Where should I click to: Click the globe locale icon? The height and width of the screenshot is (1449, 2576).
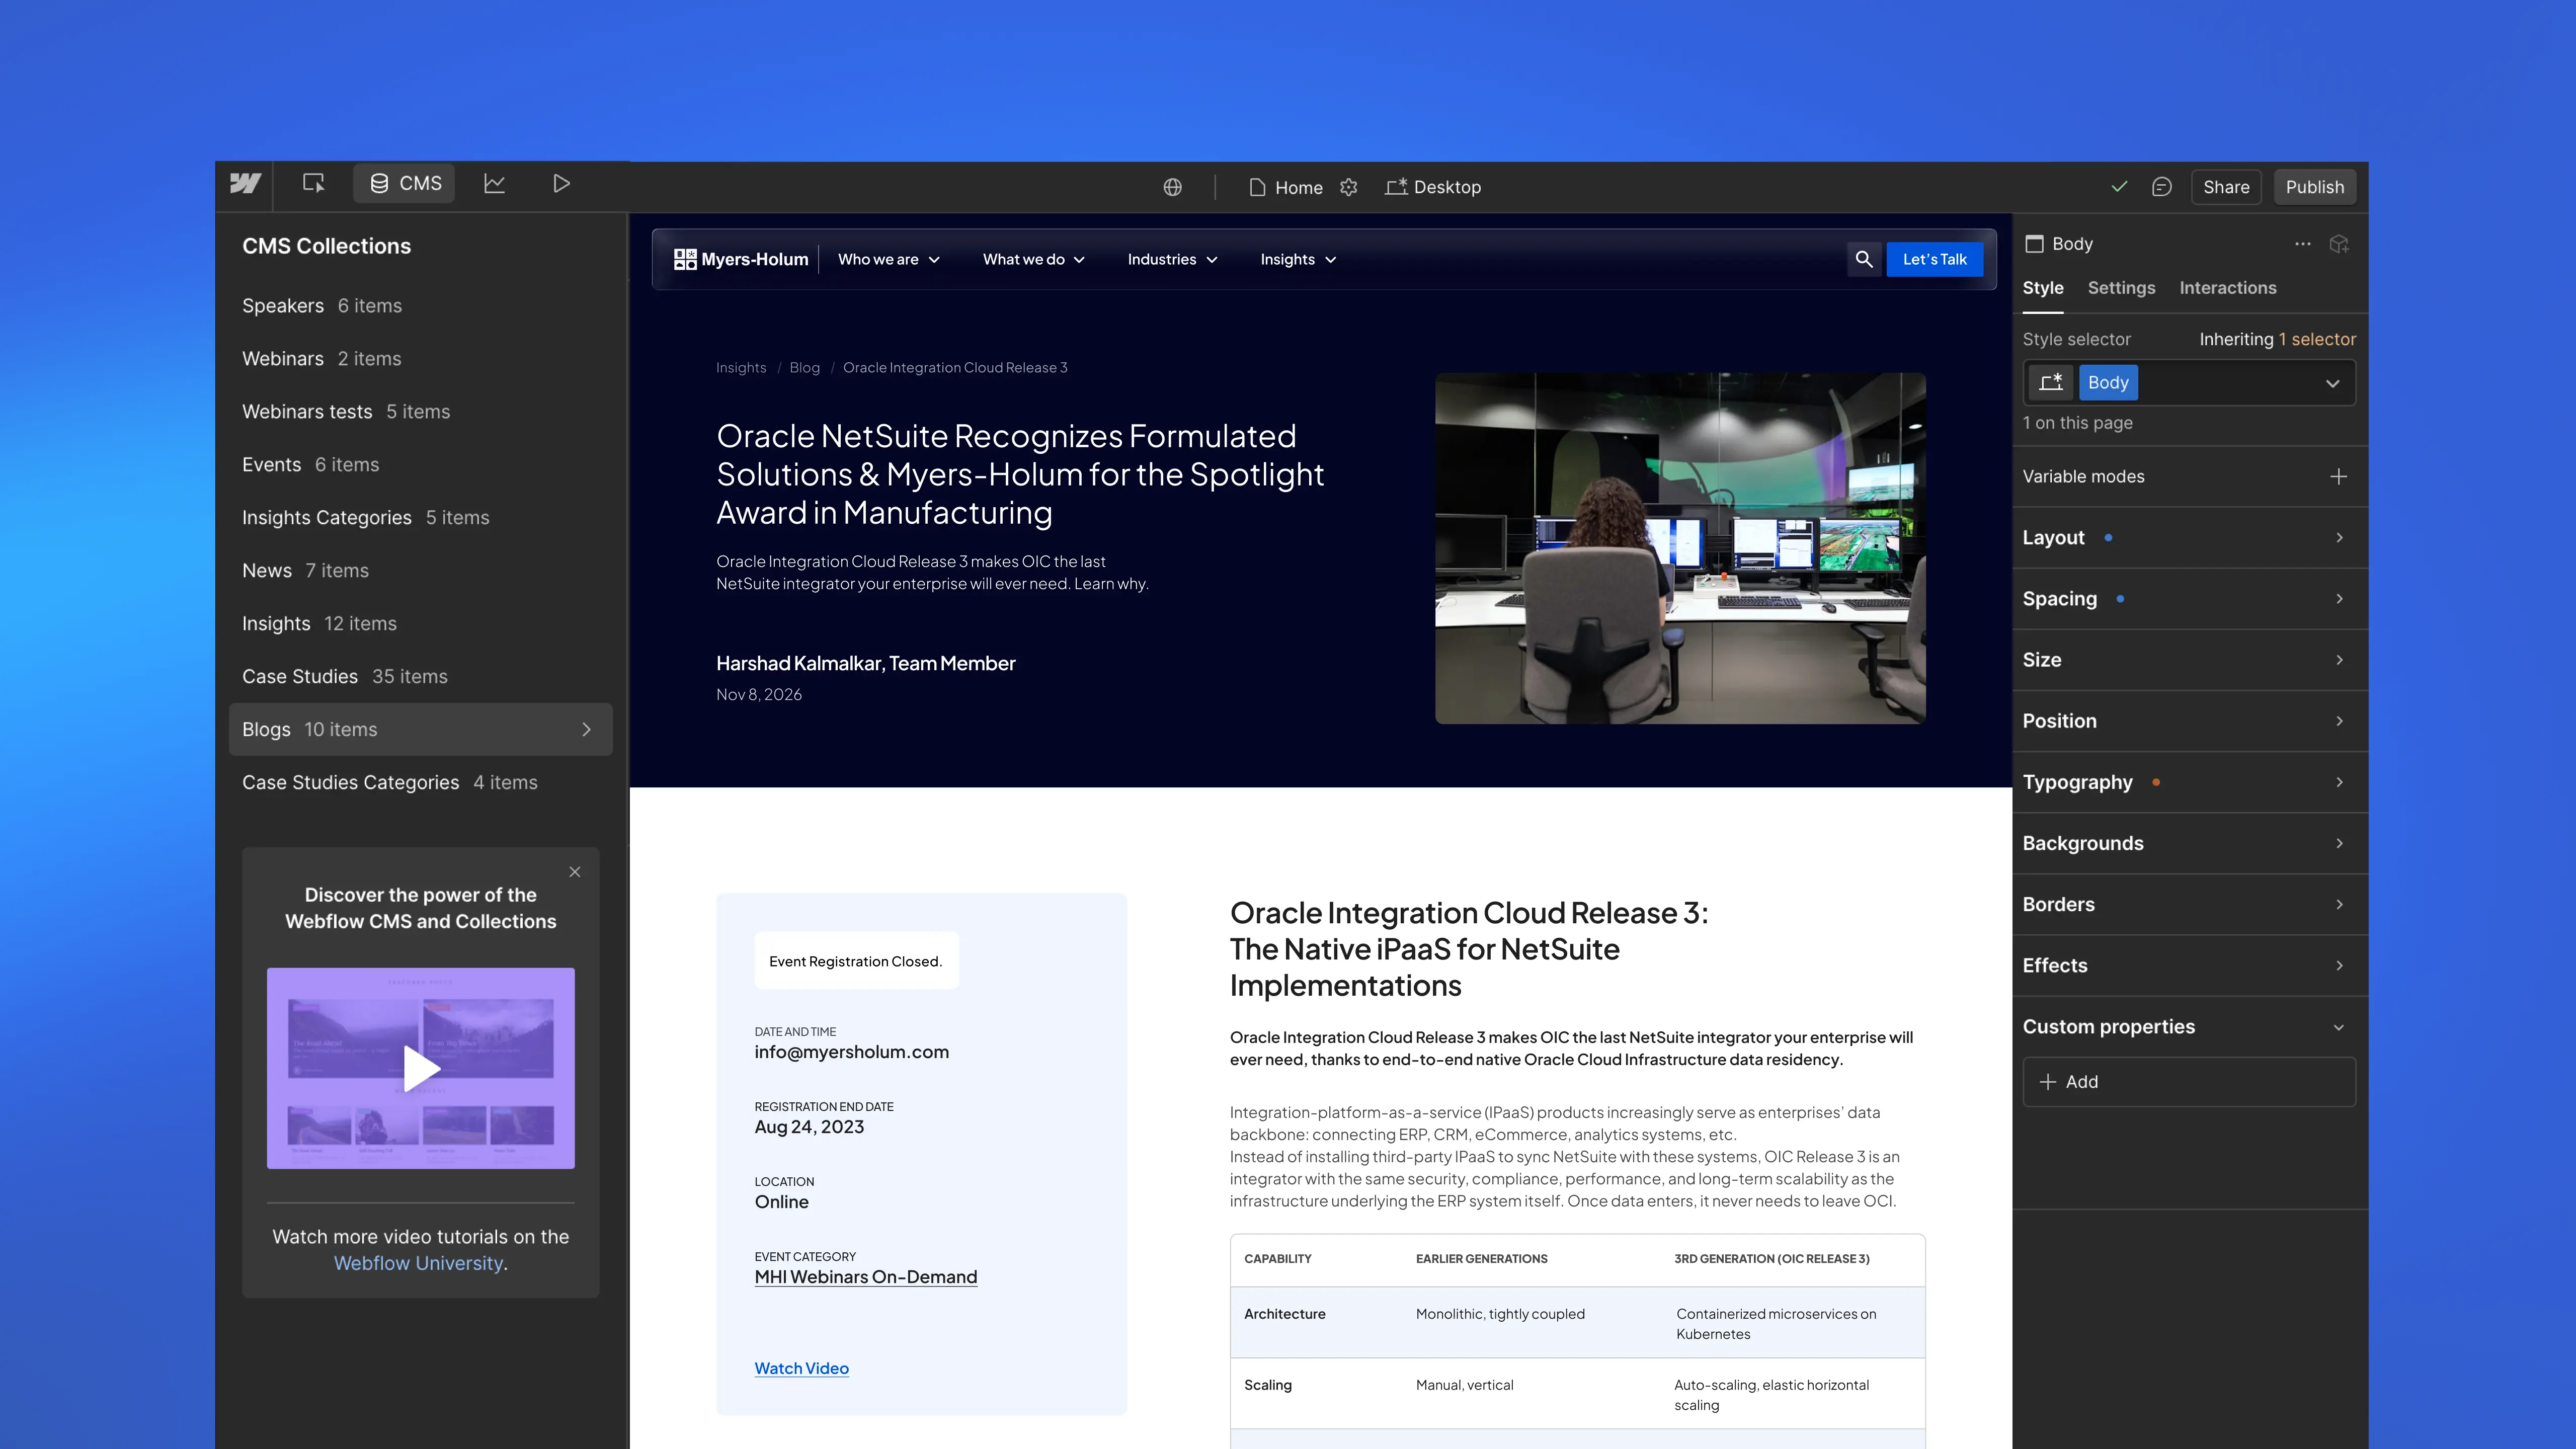click(x=1173, y=187)
